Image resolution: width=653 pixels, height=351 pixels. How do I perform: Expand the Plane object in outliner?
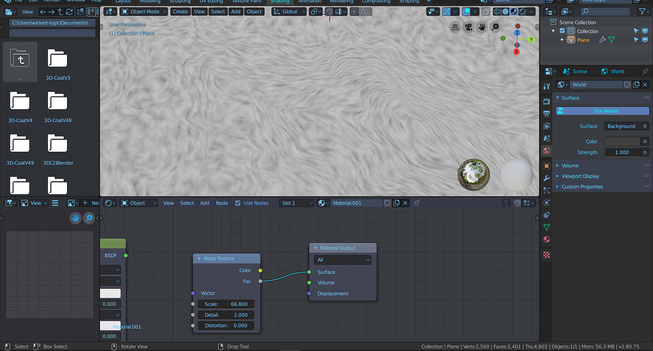pyautogui.click(x=562, y=40)
